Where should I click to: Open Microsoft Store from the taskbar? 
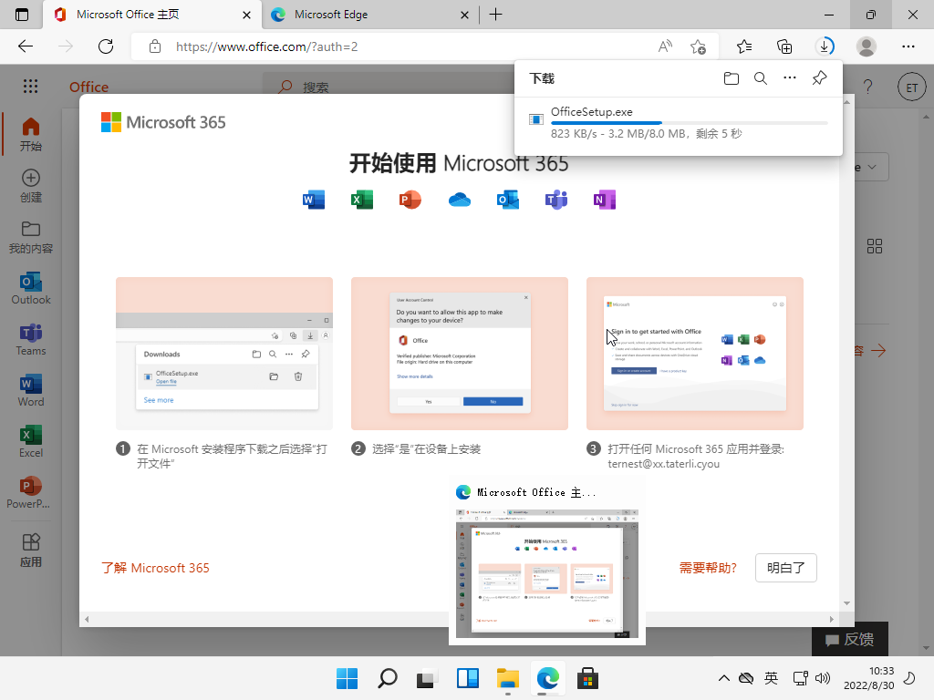587,678
